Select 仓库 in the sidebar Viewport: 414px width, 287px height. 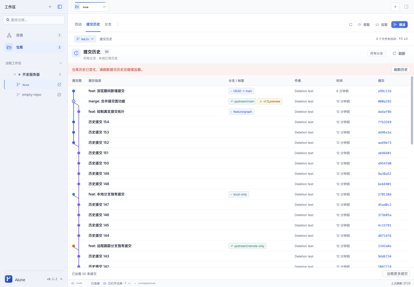point(34,47)
